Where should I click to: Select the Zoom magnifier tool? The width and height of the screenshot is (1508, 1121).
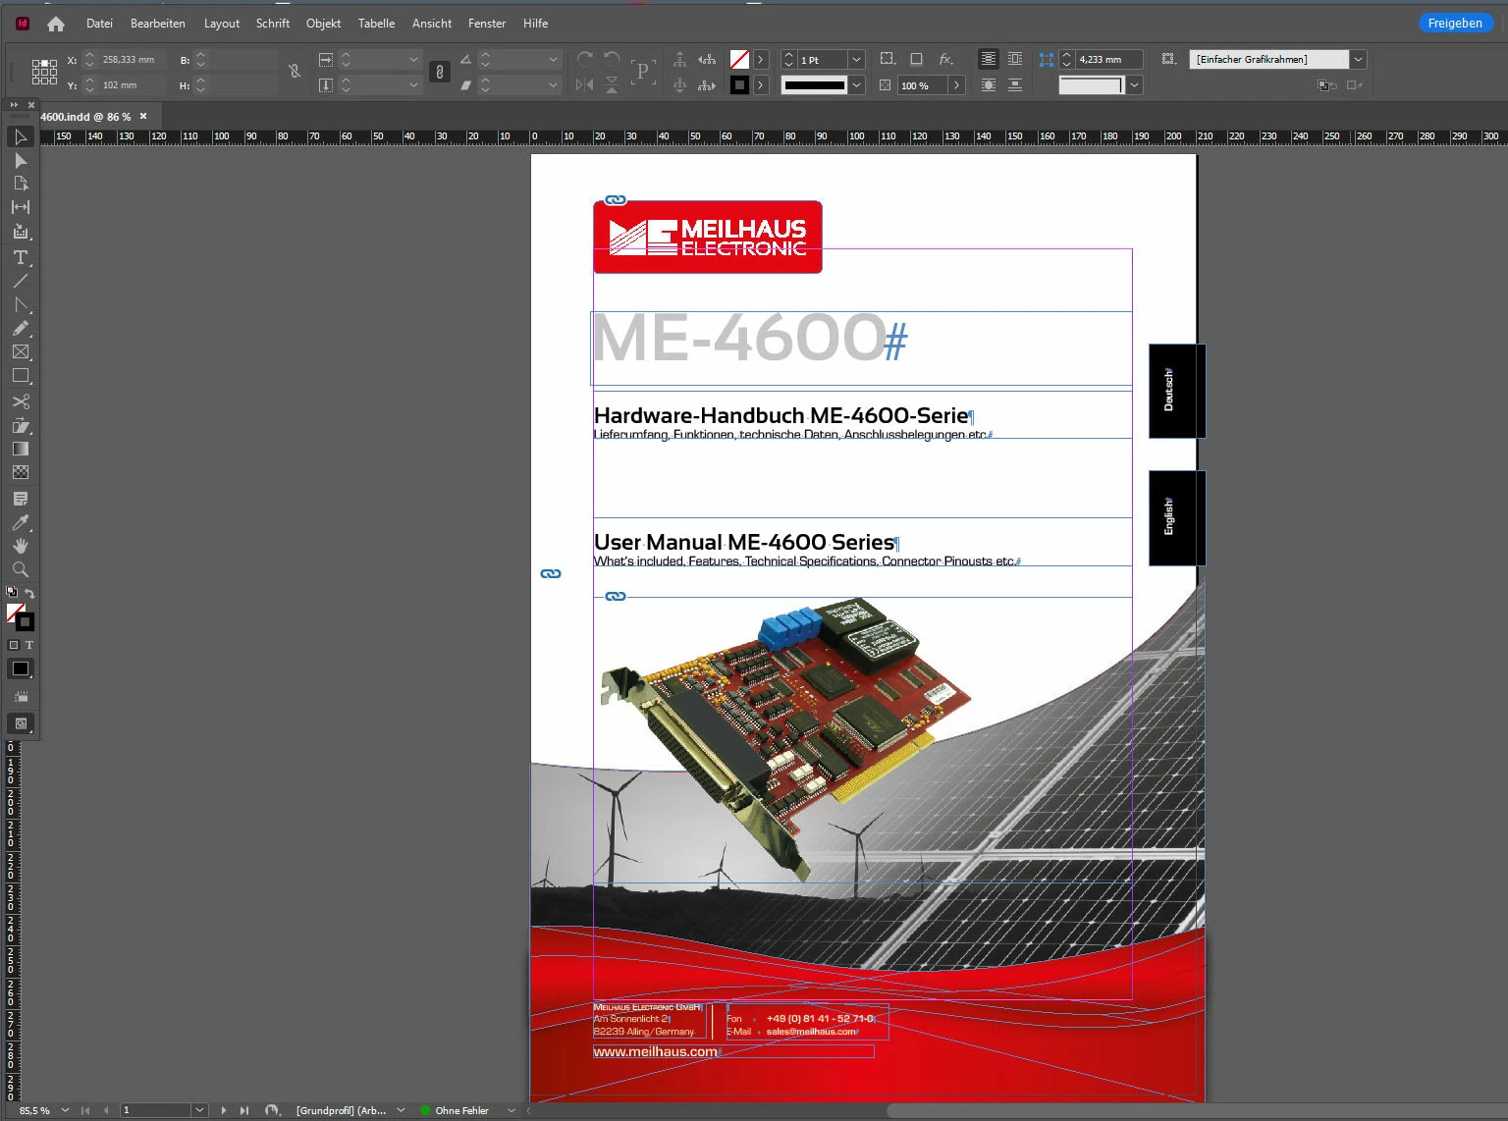pos(20,569)
